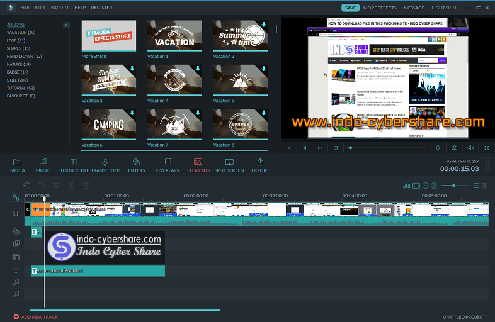Click the Filmora logo icon
This screenshot has width=495, height=322.
point(11,8)
